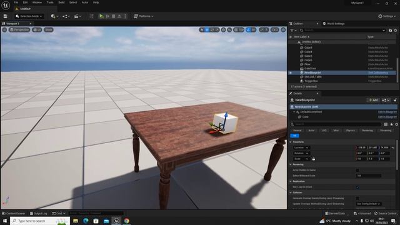Toggle visibility eye of NewBlueprint row

click(290, 72)
